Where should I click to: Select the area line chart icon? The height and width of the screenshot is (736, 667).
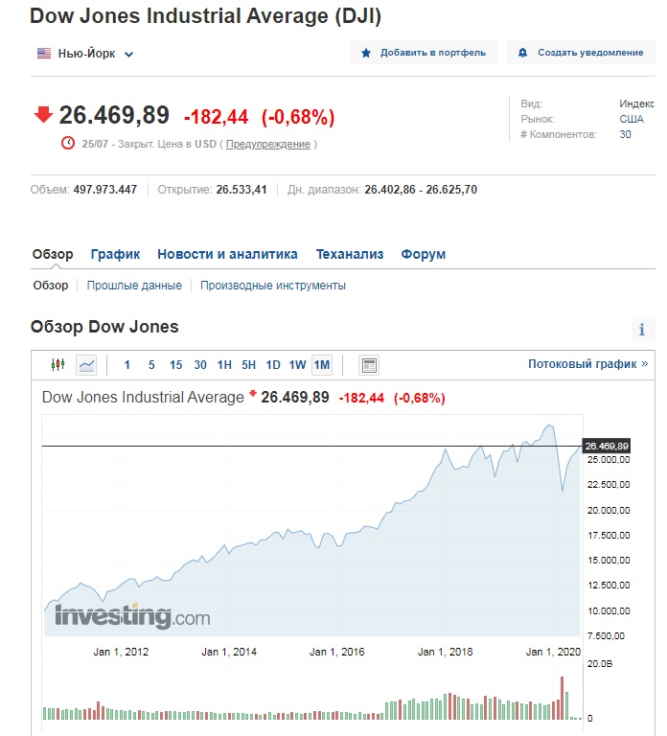86,365
